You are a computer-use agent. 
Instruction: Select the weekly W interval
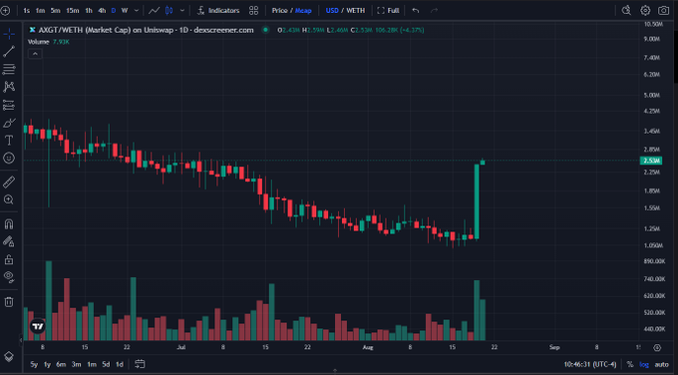click(125, 10)
